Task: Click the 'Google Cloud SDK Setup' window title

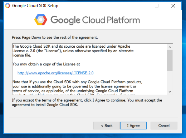Action: pyautogui.click(x=35, y=6)
